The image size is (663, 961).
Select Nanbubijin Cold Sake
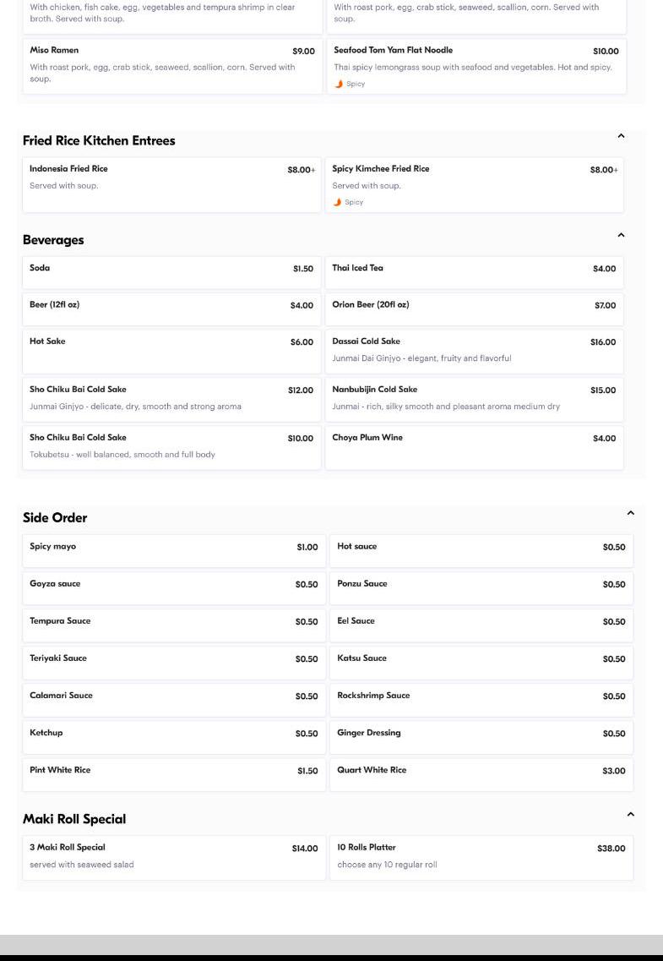[474, 399]
